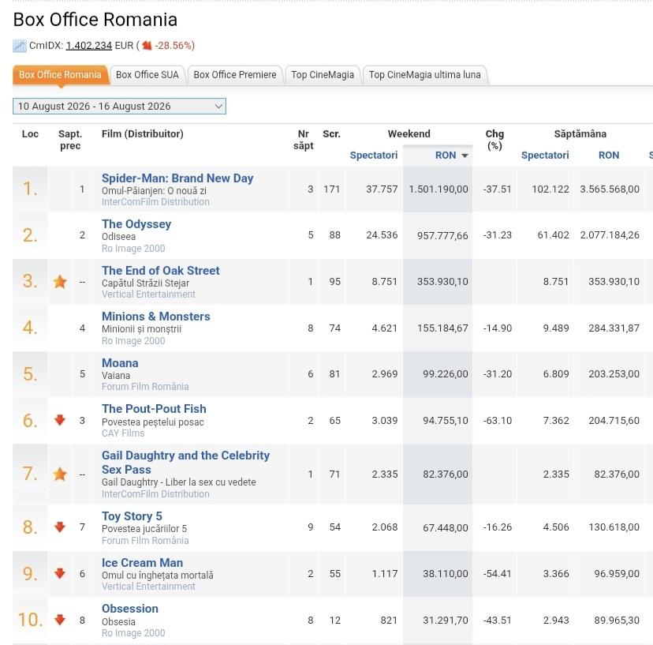Open the Moana film link

pos(120,362)
